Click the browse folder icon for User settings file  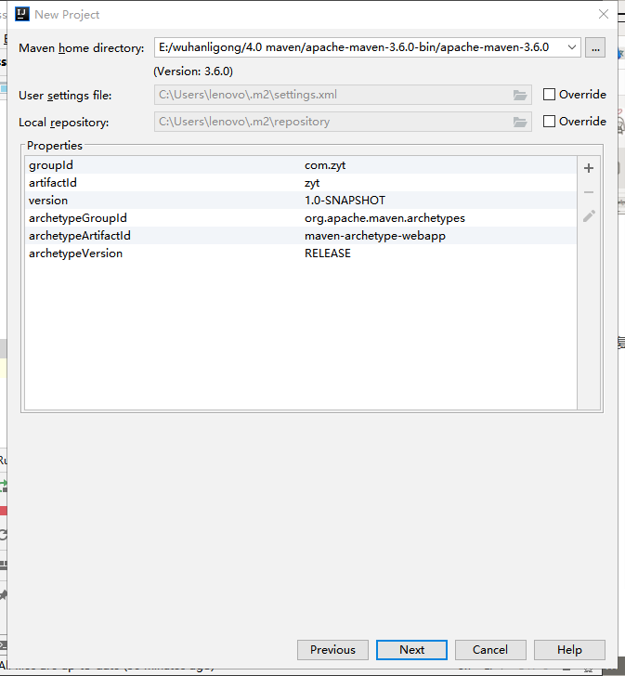(x=520, y=95)
